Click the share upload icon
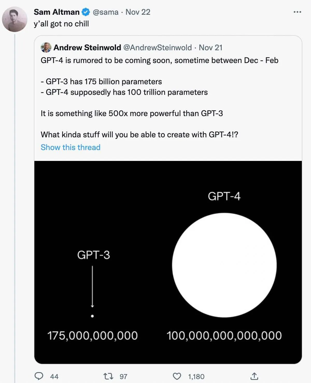The image size is (311, 383). tap(254, 376)
